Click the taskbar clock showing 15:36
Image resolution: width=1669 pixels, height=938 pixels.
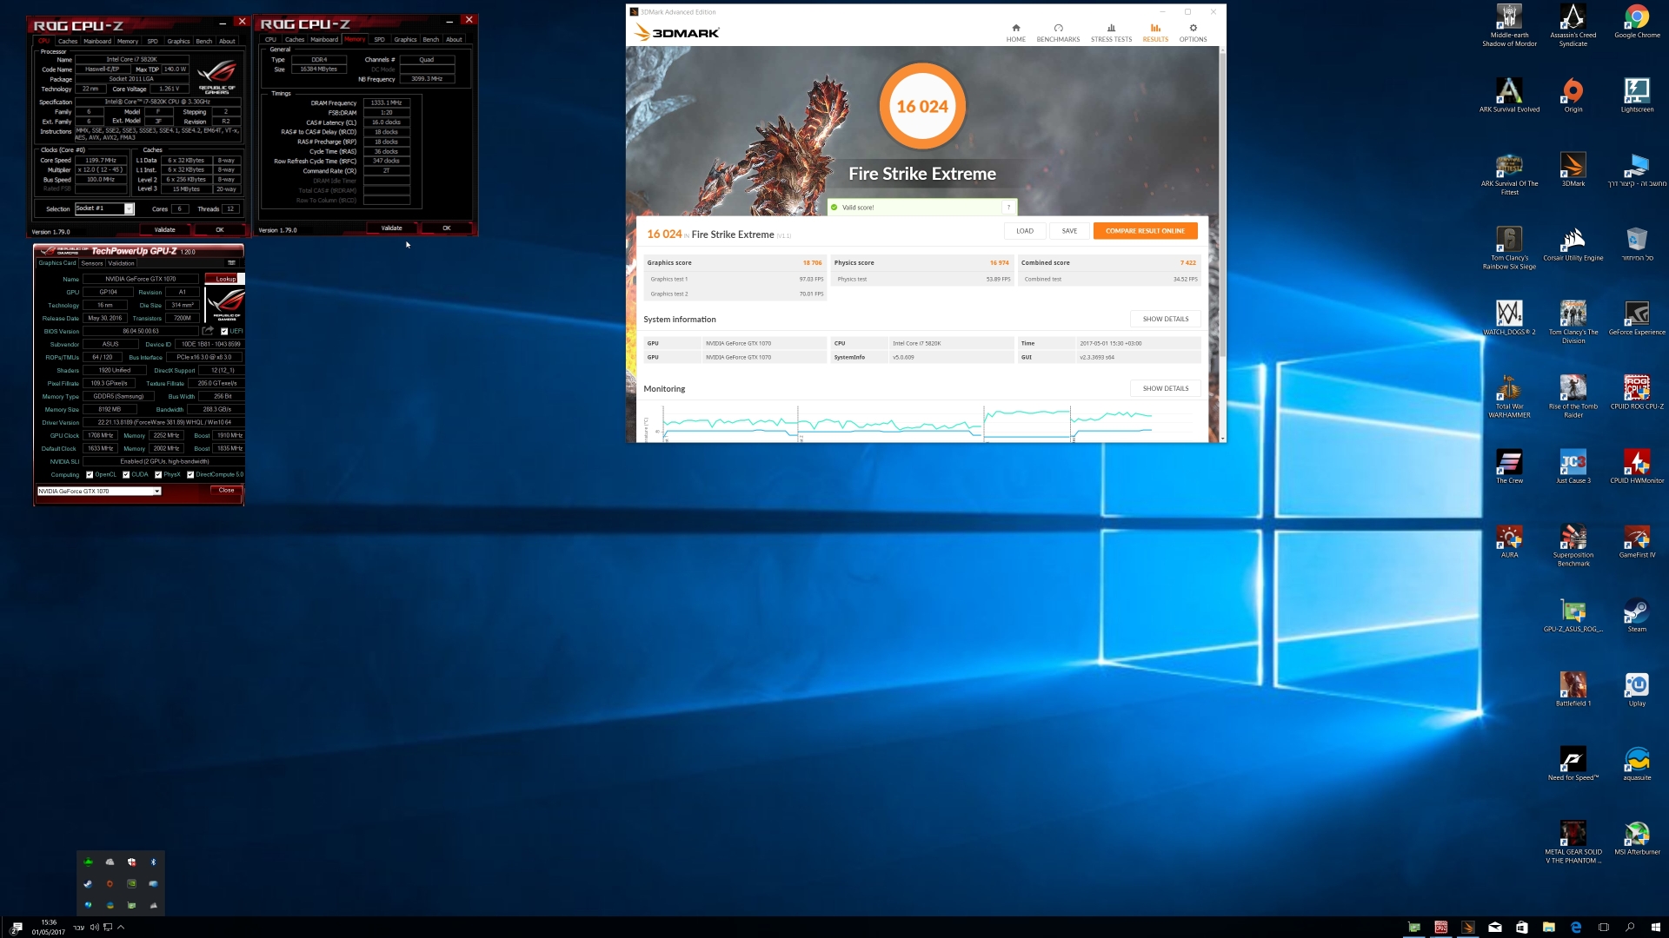click(x=49, y=928)
